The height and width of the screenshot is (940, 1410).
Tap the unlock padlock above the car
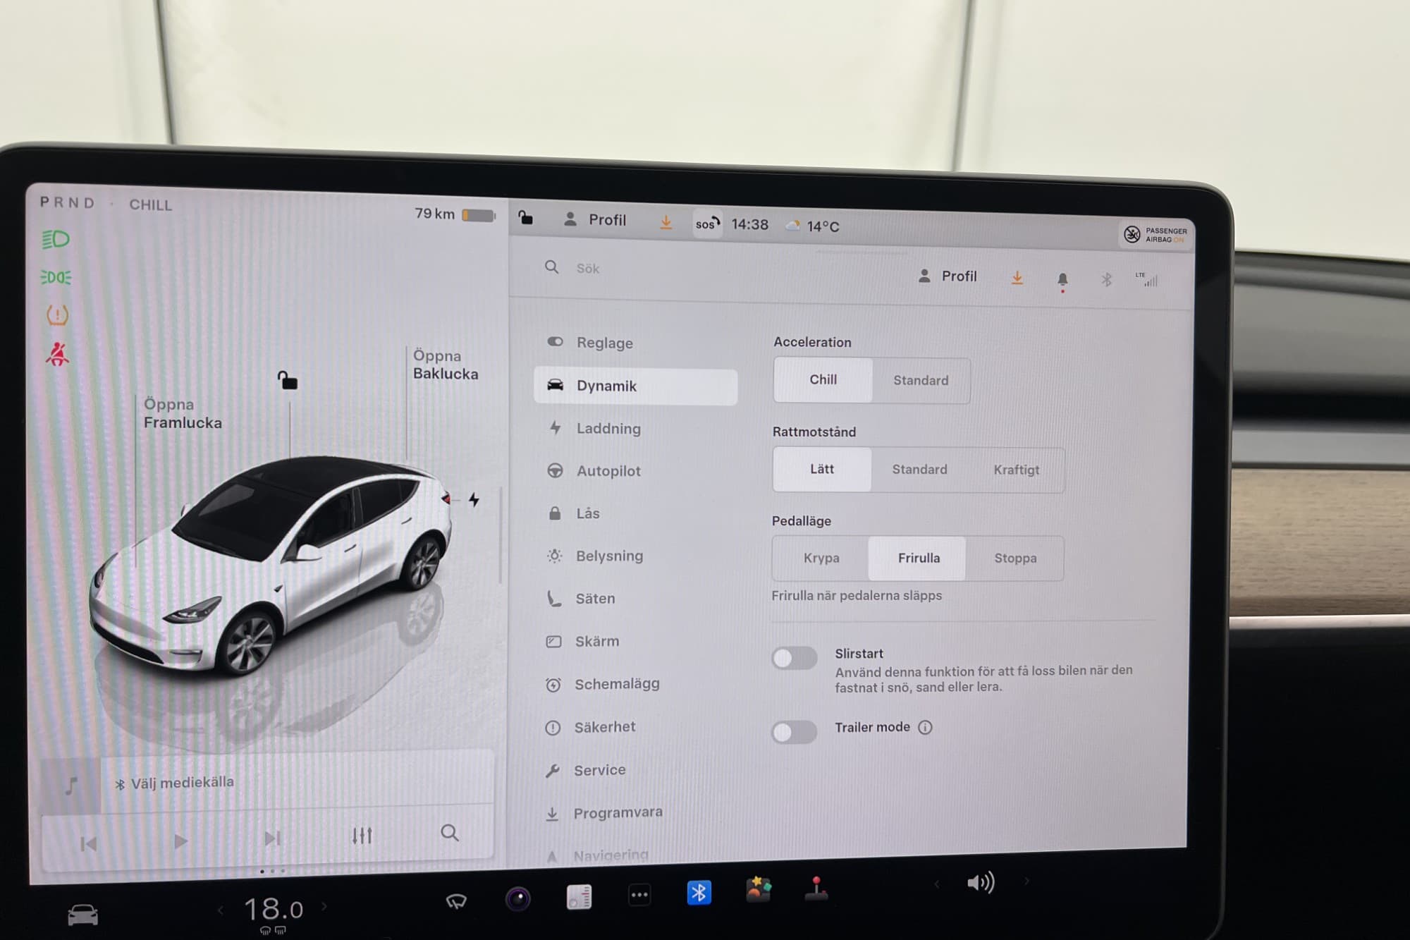click(x=288, y=381)
